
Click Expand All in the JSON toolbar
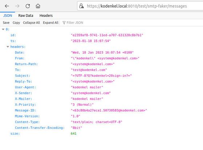(50, 23)
